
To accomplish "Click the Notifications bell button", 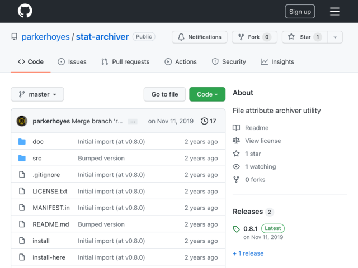I will [x=200, y=37].
